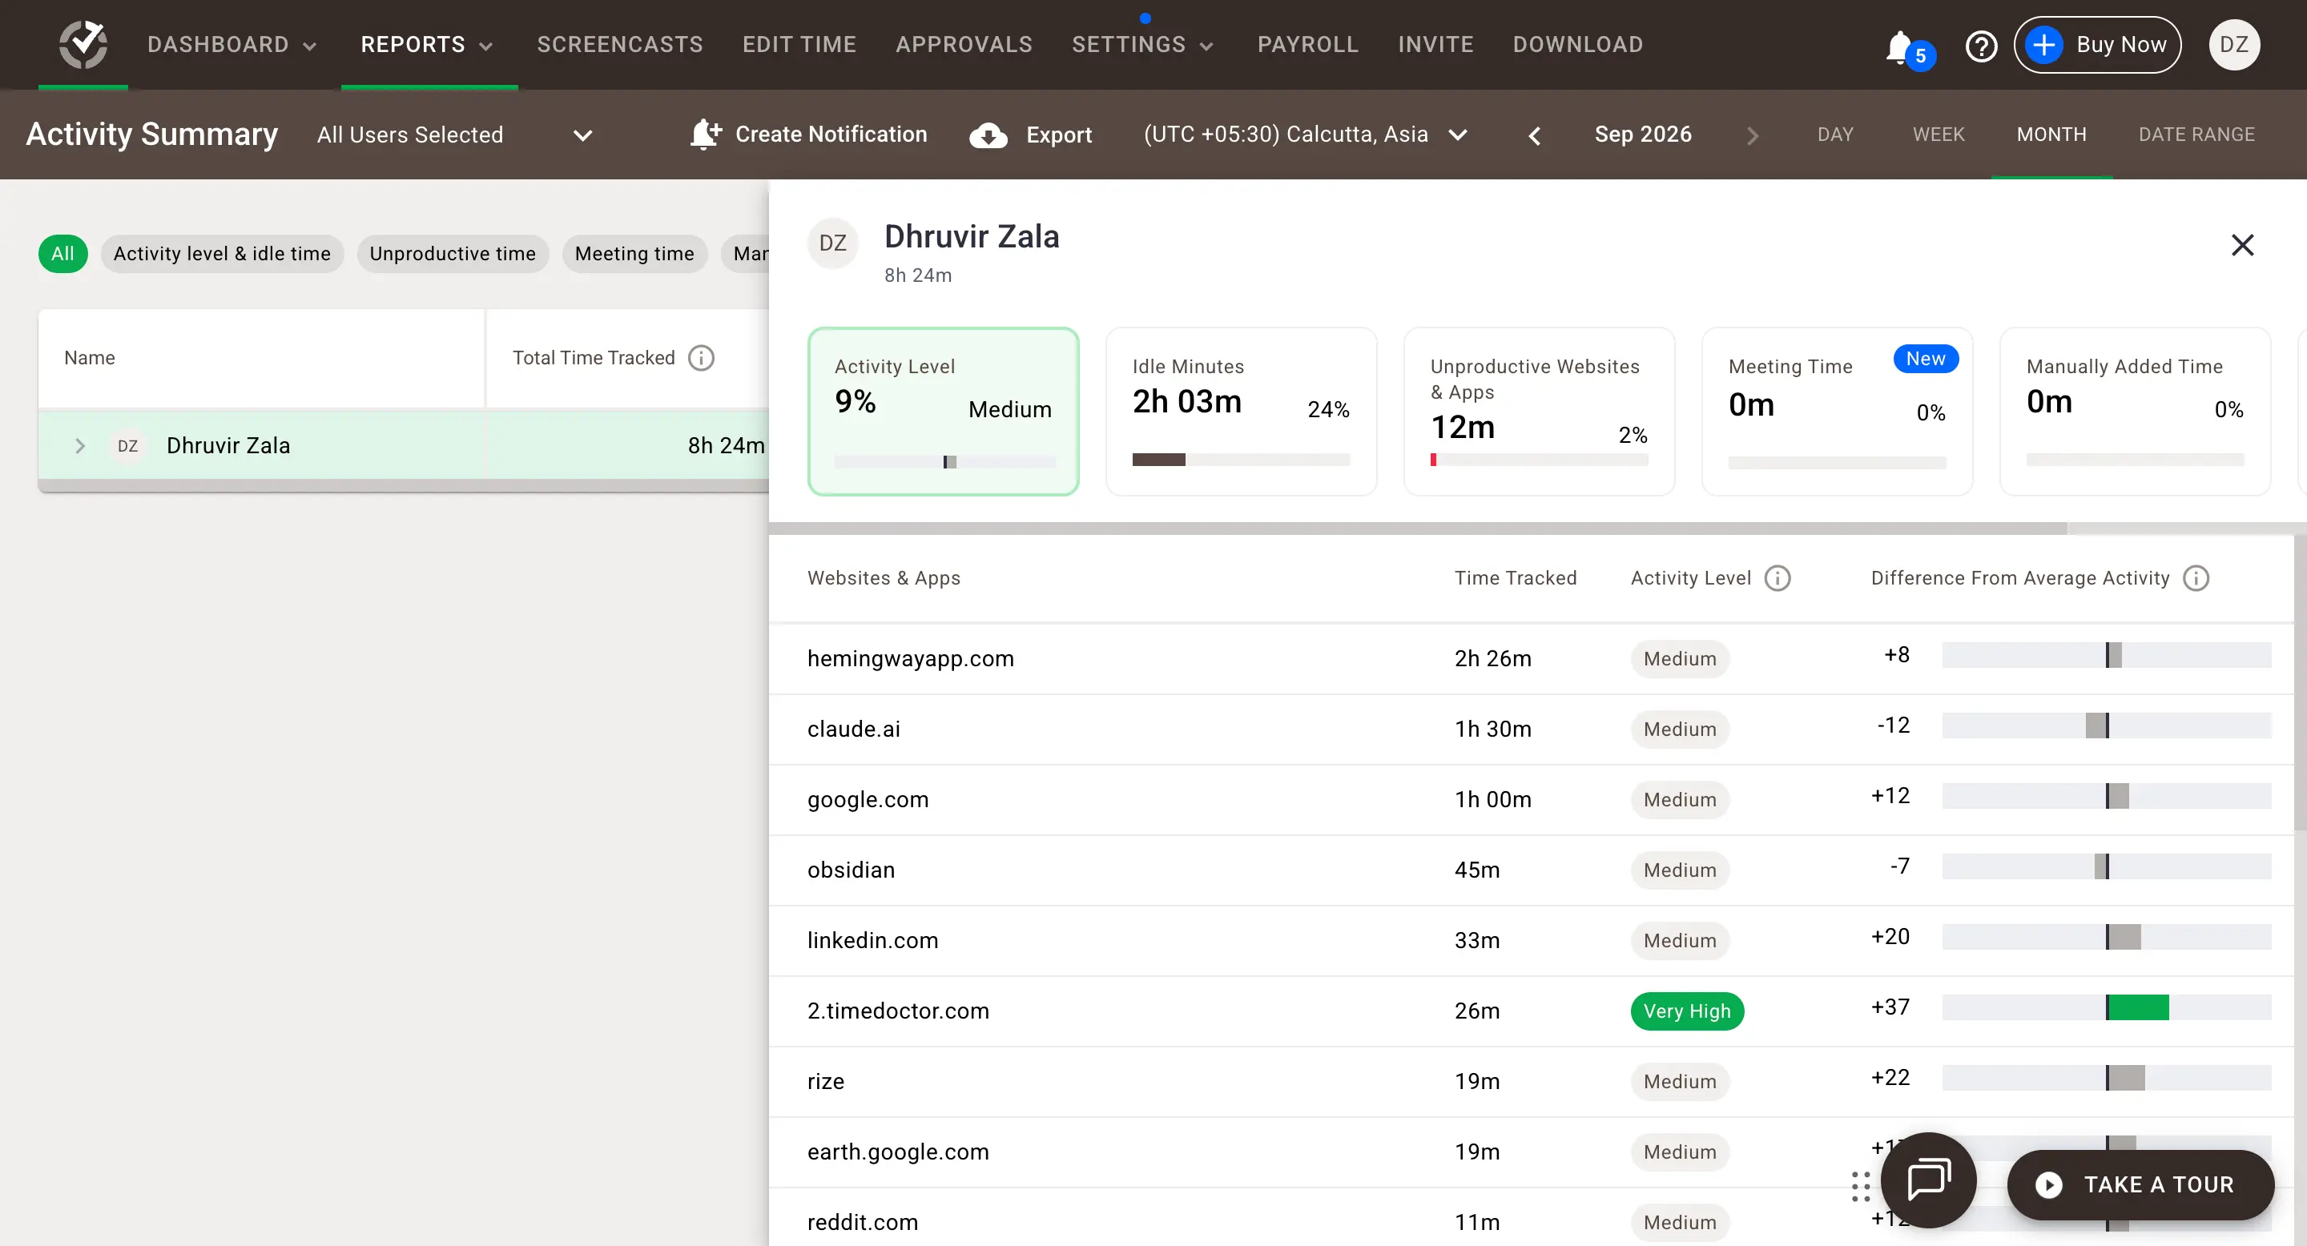Screen dimensions: 2307x1246
Task: Click the Medium badge for rize
Action: coord(1680,1081)
